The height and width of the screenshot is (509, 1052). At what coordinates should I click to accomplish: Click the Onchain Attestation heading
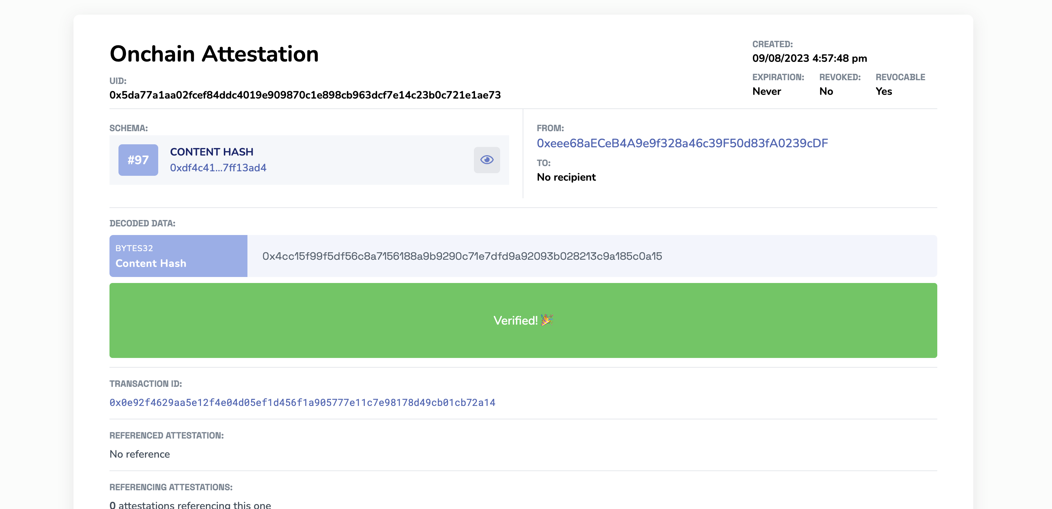[214, 54]
